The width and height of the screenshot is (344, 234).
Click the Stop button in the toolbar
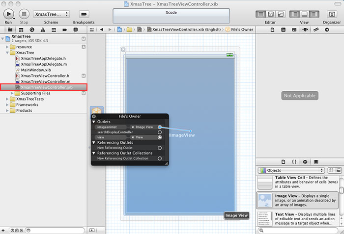pyautogui.click(x=24, y=14)
